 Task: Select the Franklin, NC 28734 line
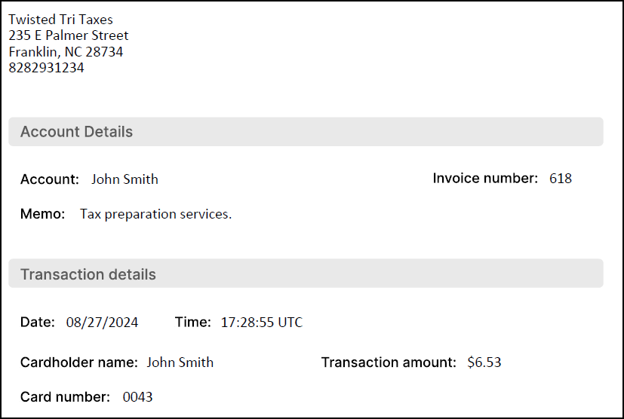click(x=66, y=52)
